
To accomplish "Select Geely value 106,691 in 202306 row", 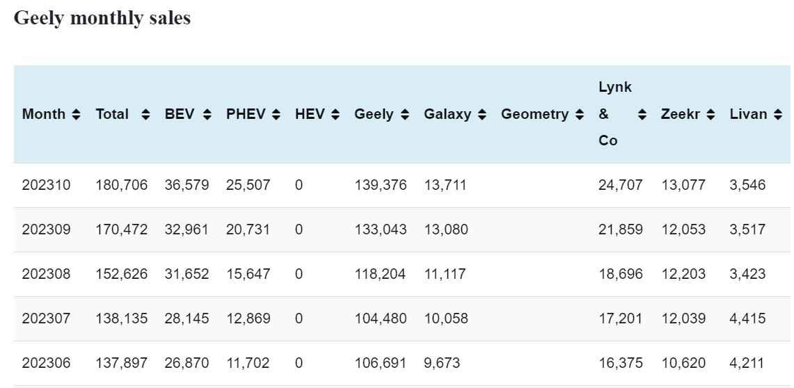I will pyautogui.click(x=380, y=363).
